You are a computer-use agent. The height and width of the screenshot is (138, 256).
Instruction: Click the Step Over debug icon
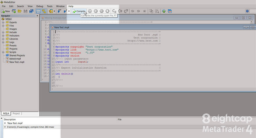pyautogui.click(x=120, y=11)
